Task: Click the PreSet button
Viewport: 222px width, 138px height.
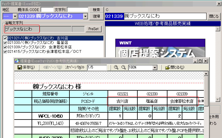Action: click(94, 29)
